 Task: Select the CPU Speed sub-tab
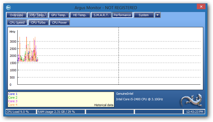17,23
